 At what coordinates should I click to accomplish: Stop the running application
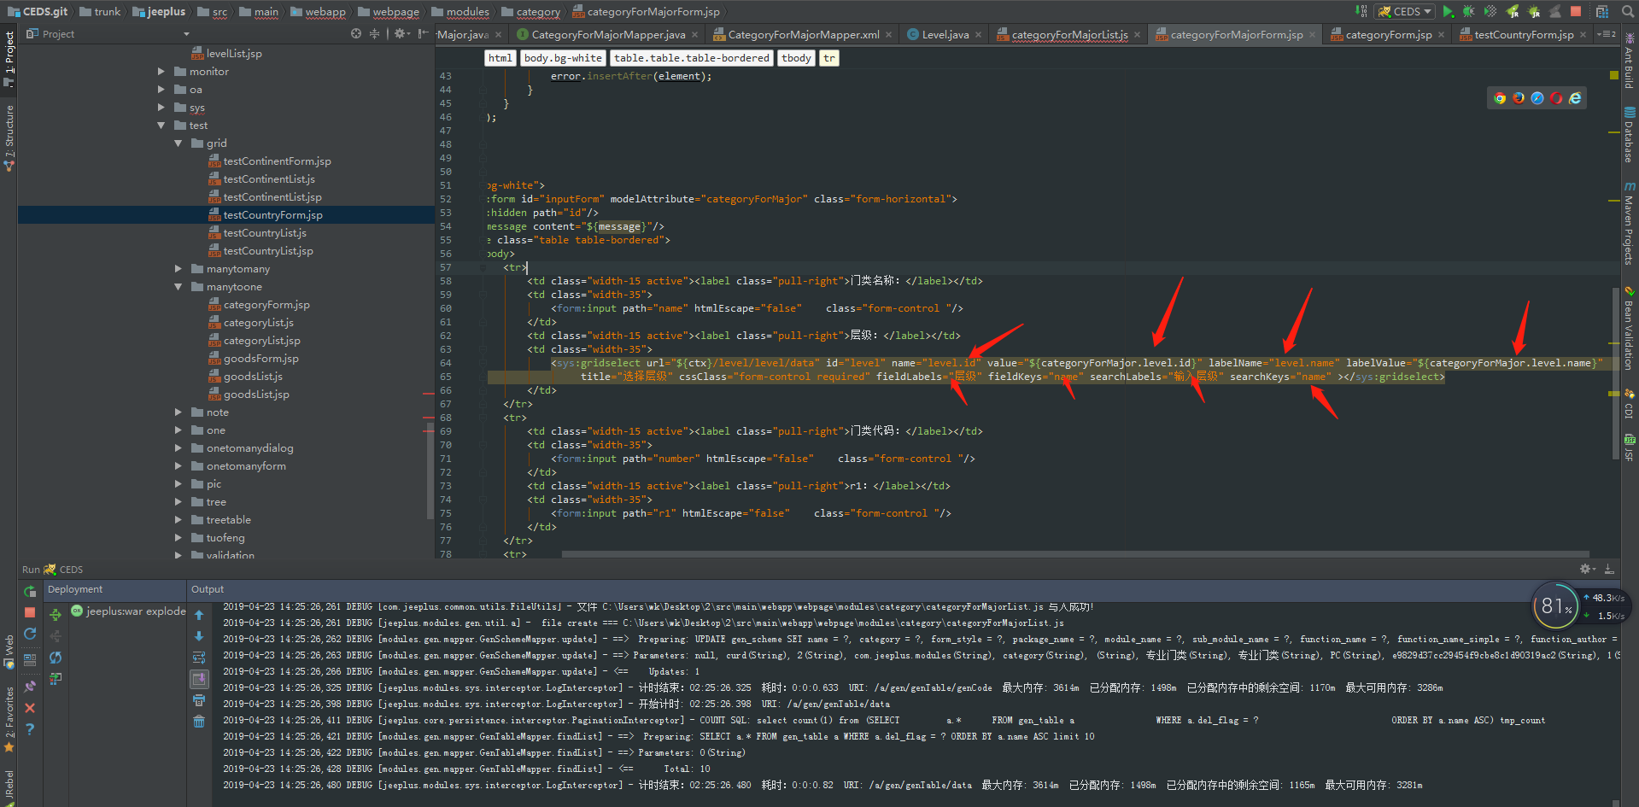click(x=1576, y=11)
